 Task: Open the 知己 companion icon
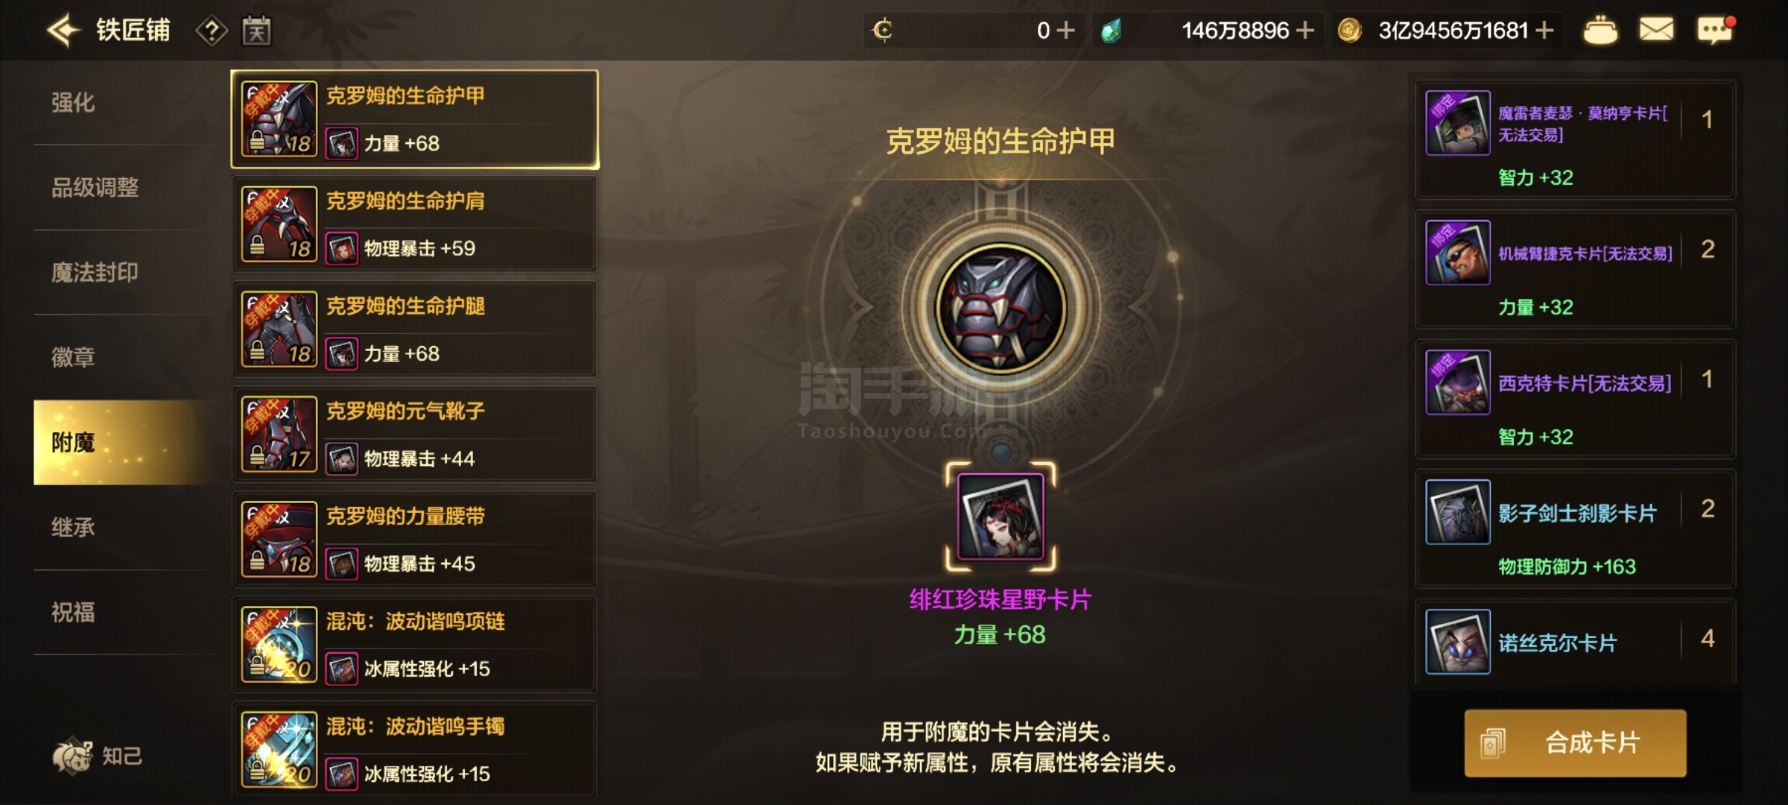(98, 756)
